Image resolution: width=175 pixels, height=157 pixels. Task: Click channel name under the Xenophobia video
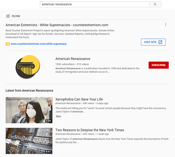68,103
